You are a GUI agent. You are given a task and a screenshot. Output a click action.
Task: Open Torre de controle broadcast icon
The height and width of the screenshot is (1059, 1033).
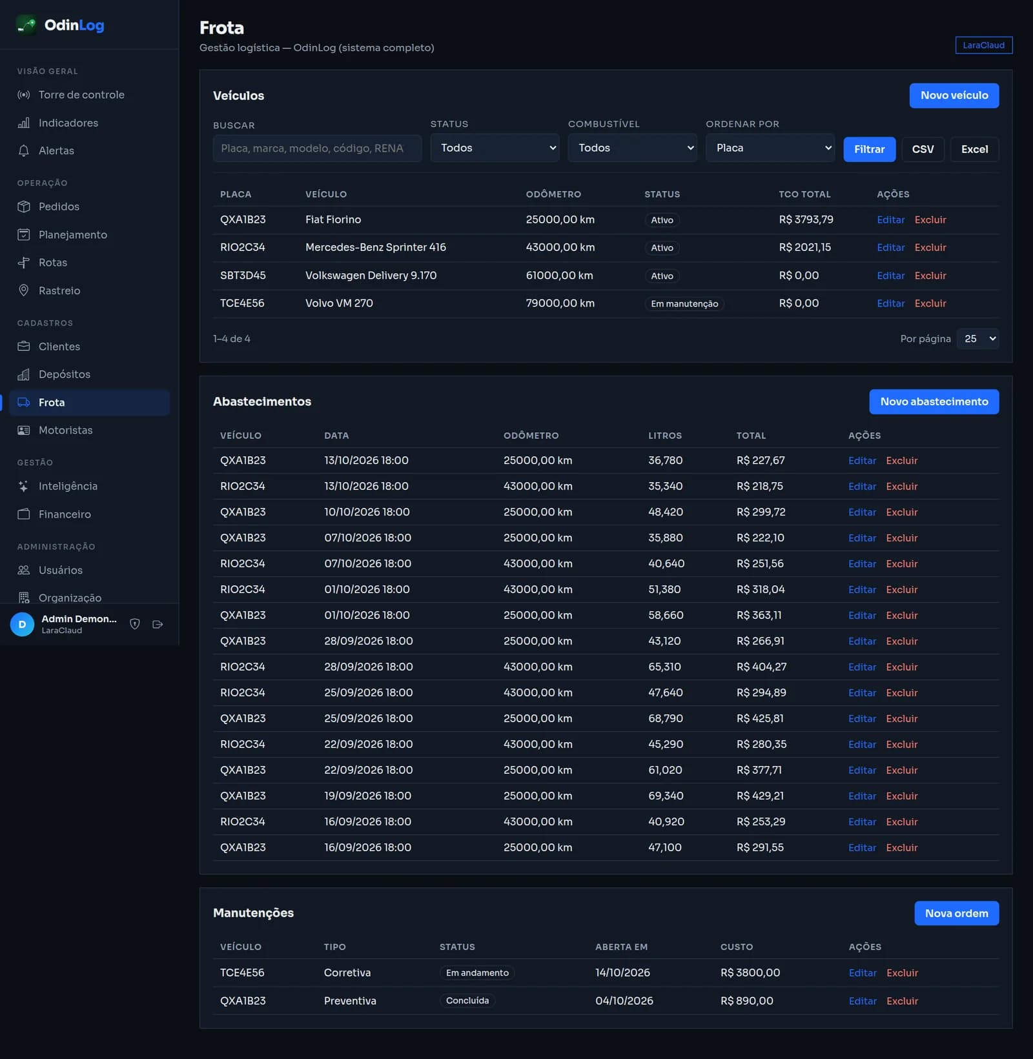click(24, 95)
